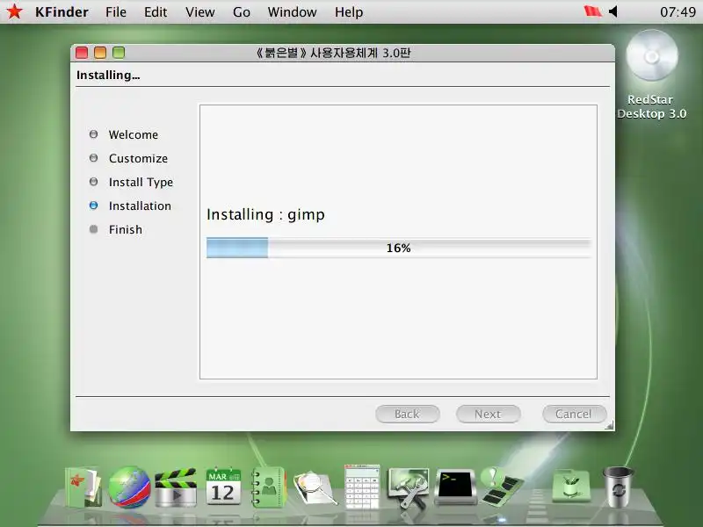Select the Finish step indicator
Screen dimensions: 703x527
[93, 229]
